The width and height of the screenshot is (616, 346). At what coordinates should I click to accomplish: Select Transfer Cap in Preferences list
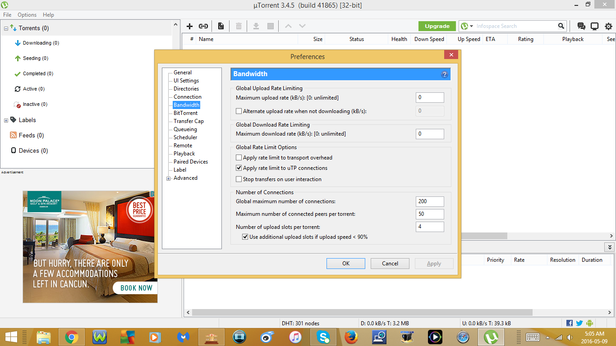[x=188, y=121]
